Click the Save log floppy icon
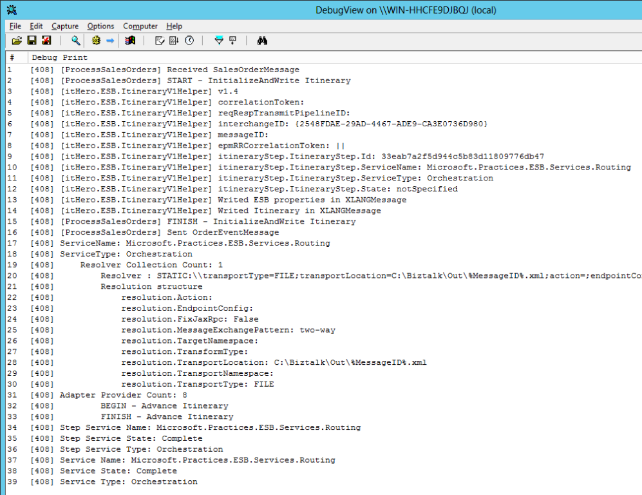The image size is (642, 495). 32,40
